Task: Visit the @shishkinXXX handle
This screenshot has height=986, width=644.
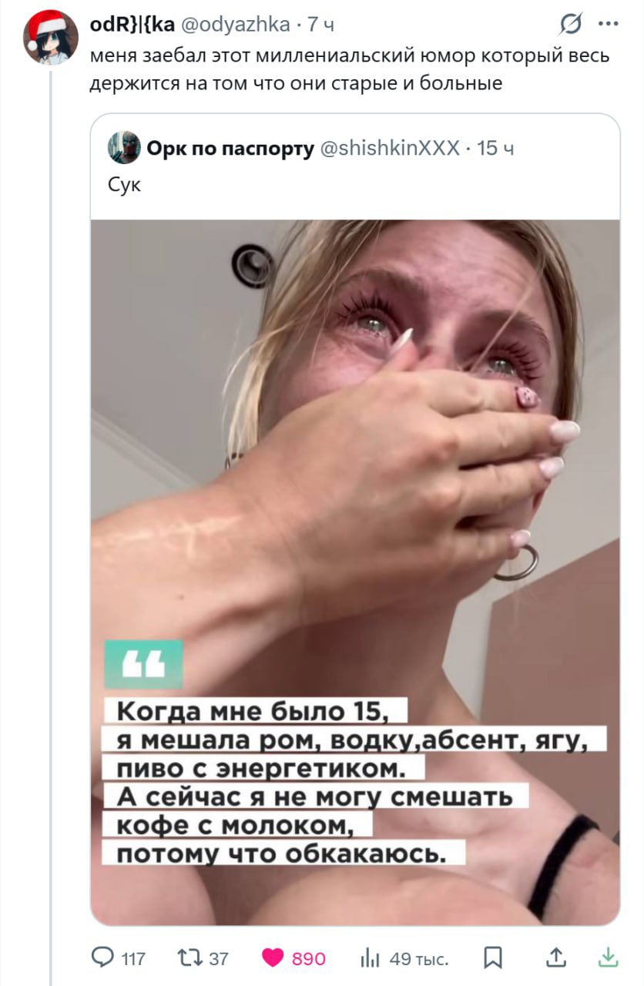Action: [389, 148]
